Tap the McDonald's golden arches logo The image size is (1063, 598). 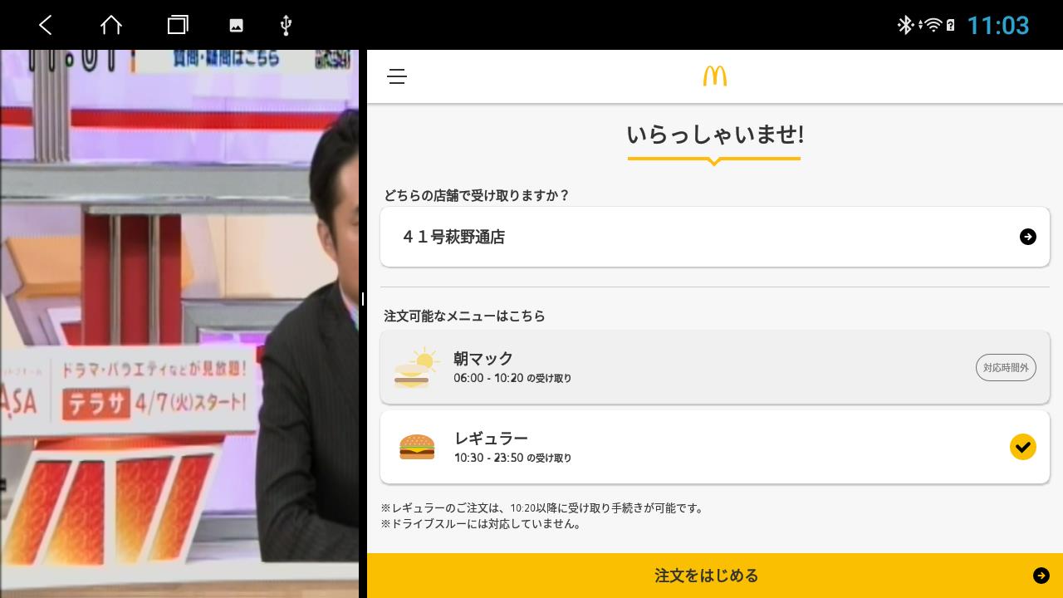(714, 76)
